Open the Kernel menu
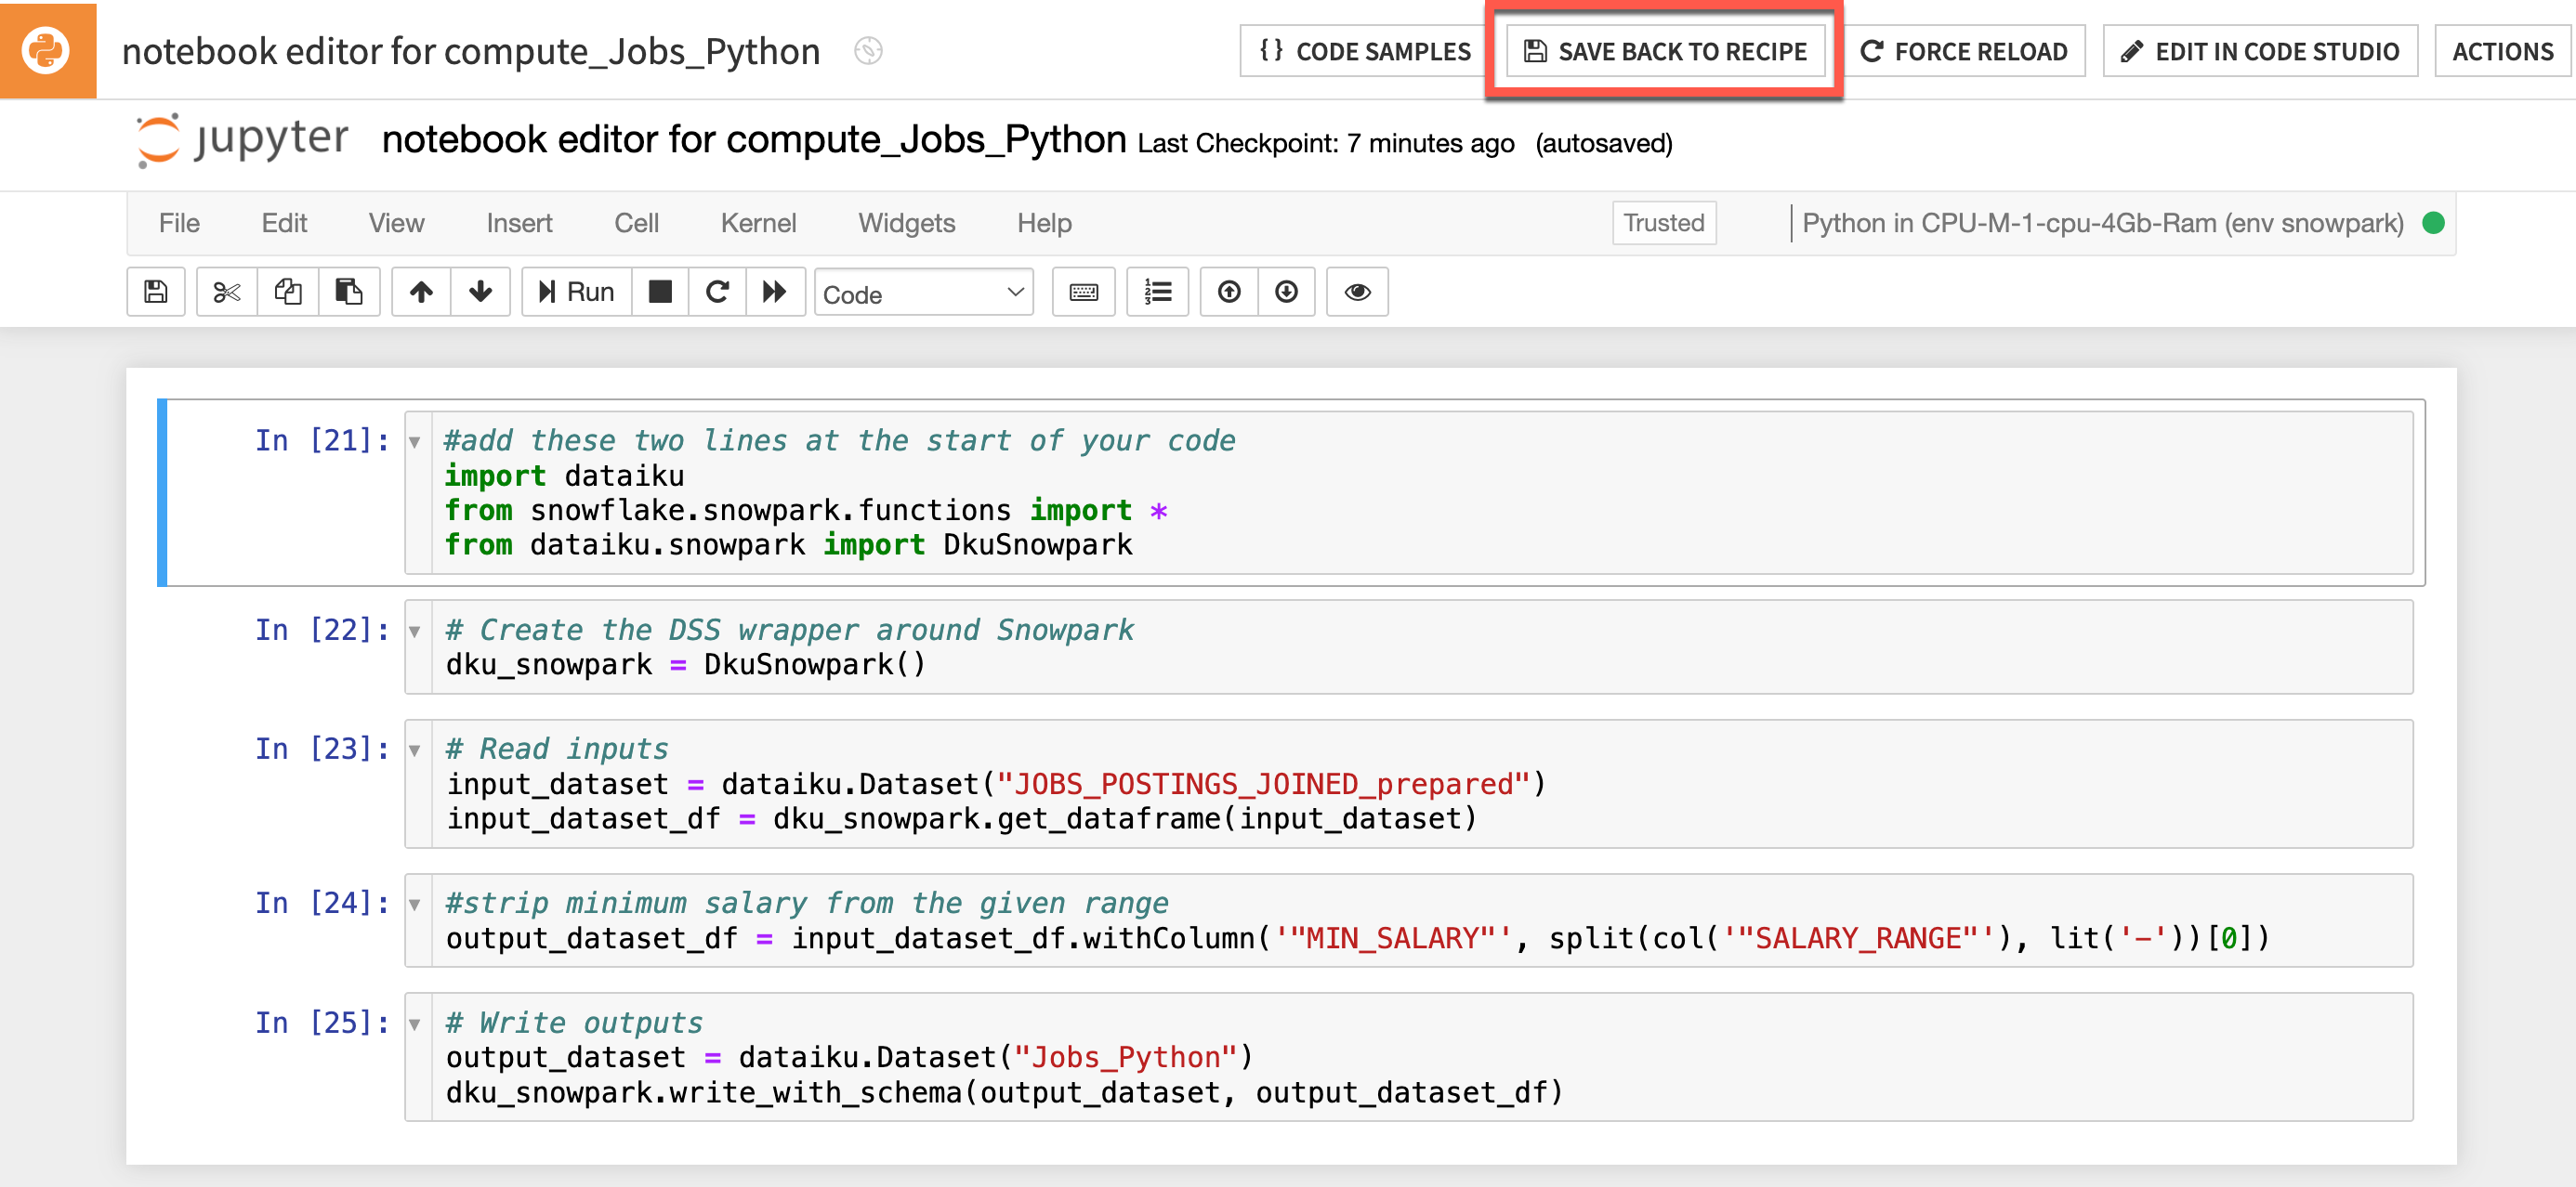The height and width of the screenshot is (1187, 2576). coord(758,223)
